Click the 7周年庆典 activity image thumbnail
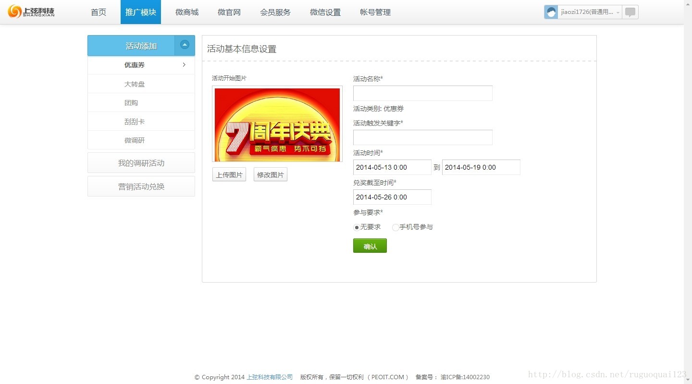Screen dimensions: 692x384 click(277, 124)
